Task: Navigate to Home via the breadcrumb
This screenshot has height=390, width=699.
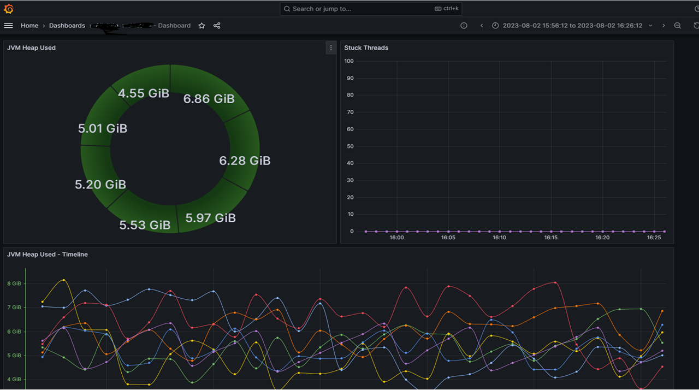Action: point(29,25)
